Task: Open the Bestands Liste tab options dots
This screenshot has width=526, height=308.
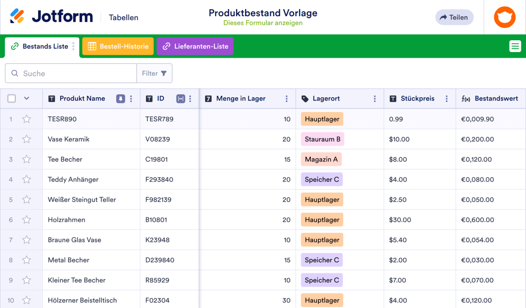Action: (x=73, y=46)
